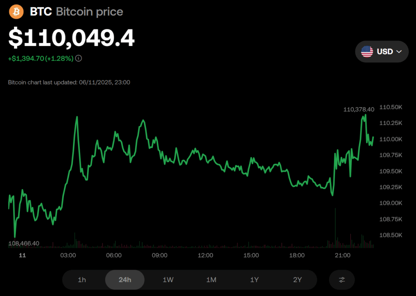
Task: Click the 21:00 time axis label
Action: (342, 255)
